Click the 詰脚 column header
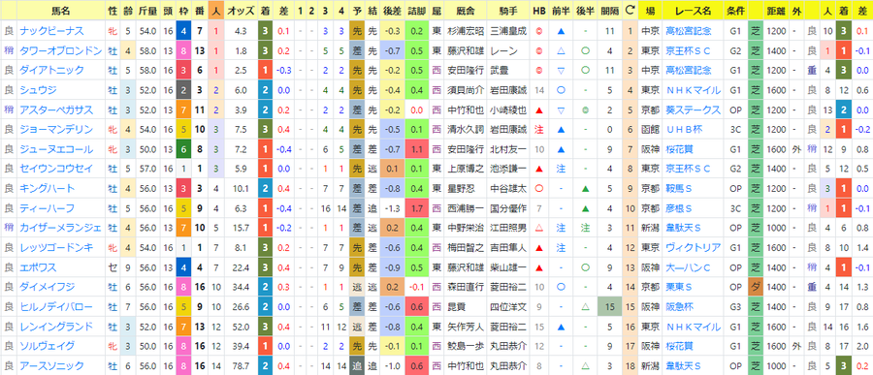 416,11
